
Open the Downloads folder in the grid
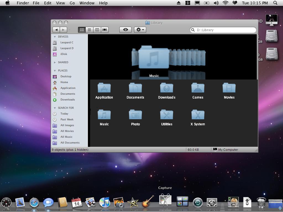tap(167, 88)
